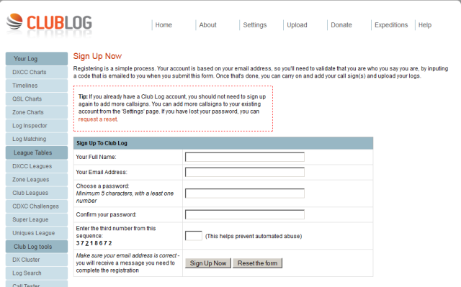Click the Confirm your password field
Image resolution: width=461 pixels, height=287 pixels.
tap(245, 214)
